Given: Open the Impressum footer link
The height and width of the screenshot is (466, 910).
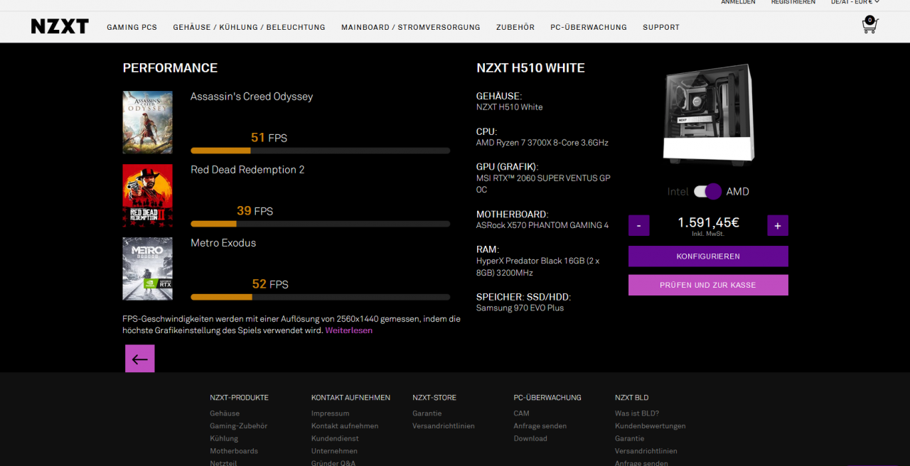Looking at the screenshot, I should tap(331, 413).
